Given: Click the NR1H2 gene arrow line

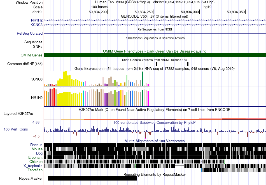Looking at the screenshot, I should (x=155, y=20).
